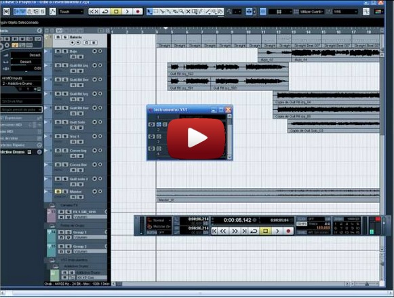
Task: Record-enable the Bajo track
Action: pos(94,52)
